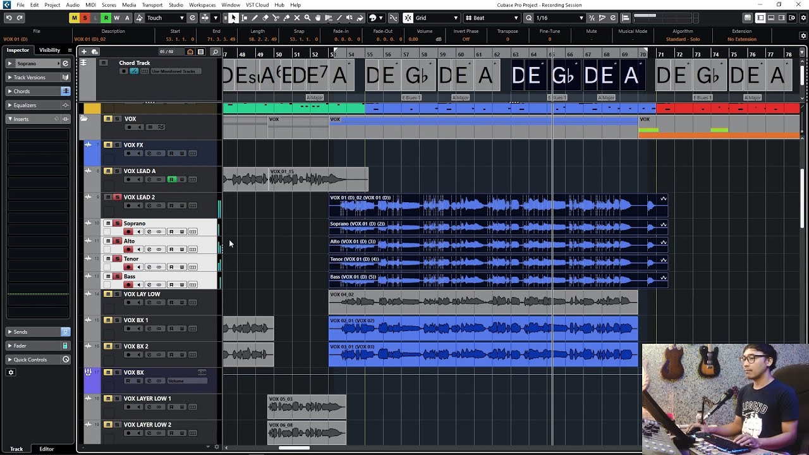Screen dimensions: 809x455
Task: Open the 1/16 quantize preset dropdown
Action: [x=559, y=18]
